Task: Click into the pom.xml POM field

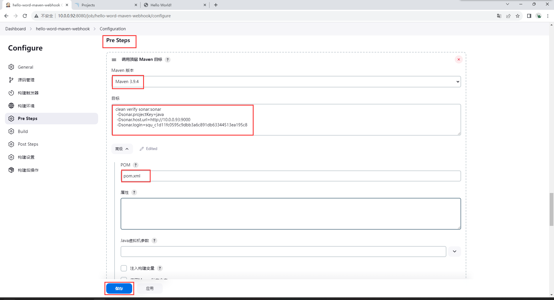Action: (291, 176)
